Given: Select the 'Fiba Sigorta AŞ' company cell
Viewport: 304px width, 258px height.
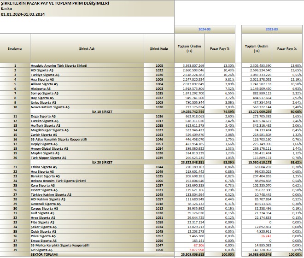Looking at the screenshot, I should [x=87, y=223].
